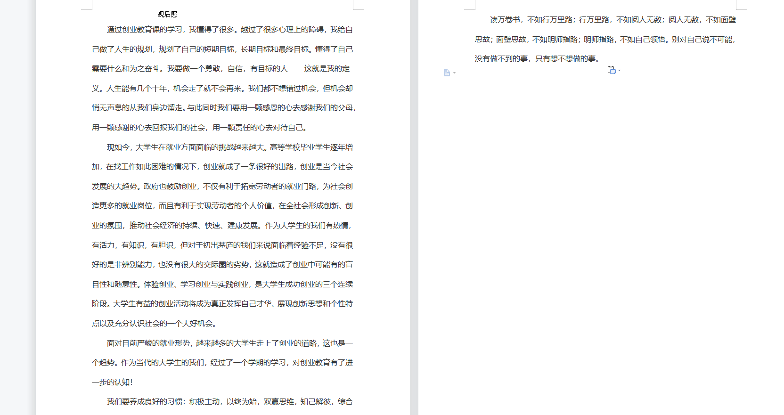Click the line starting "个趋势。作为当代的大学生"
This screenshot has width=784, height=415.
pos(222,363)
